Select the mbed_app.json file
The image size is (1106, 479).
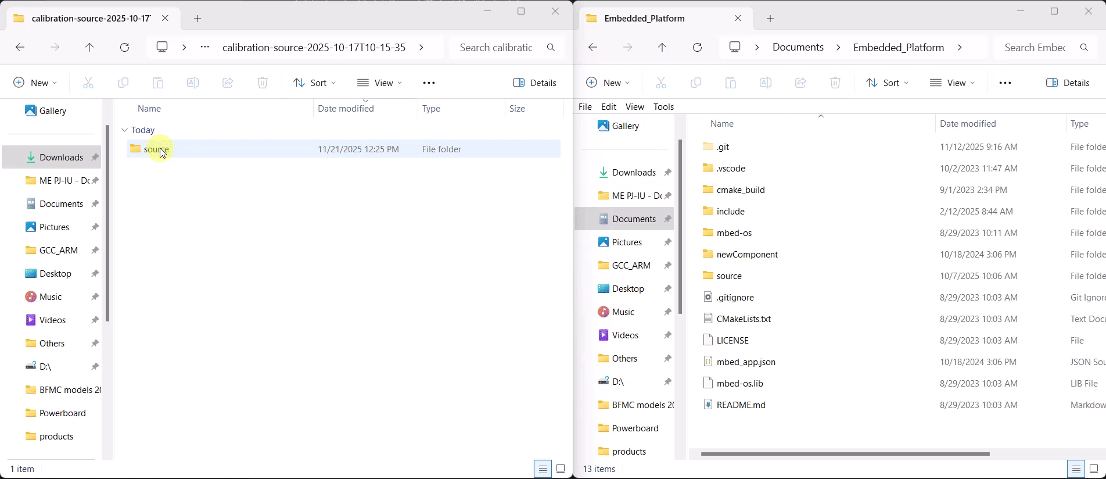coord(746,362)
